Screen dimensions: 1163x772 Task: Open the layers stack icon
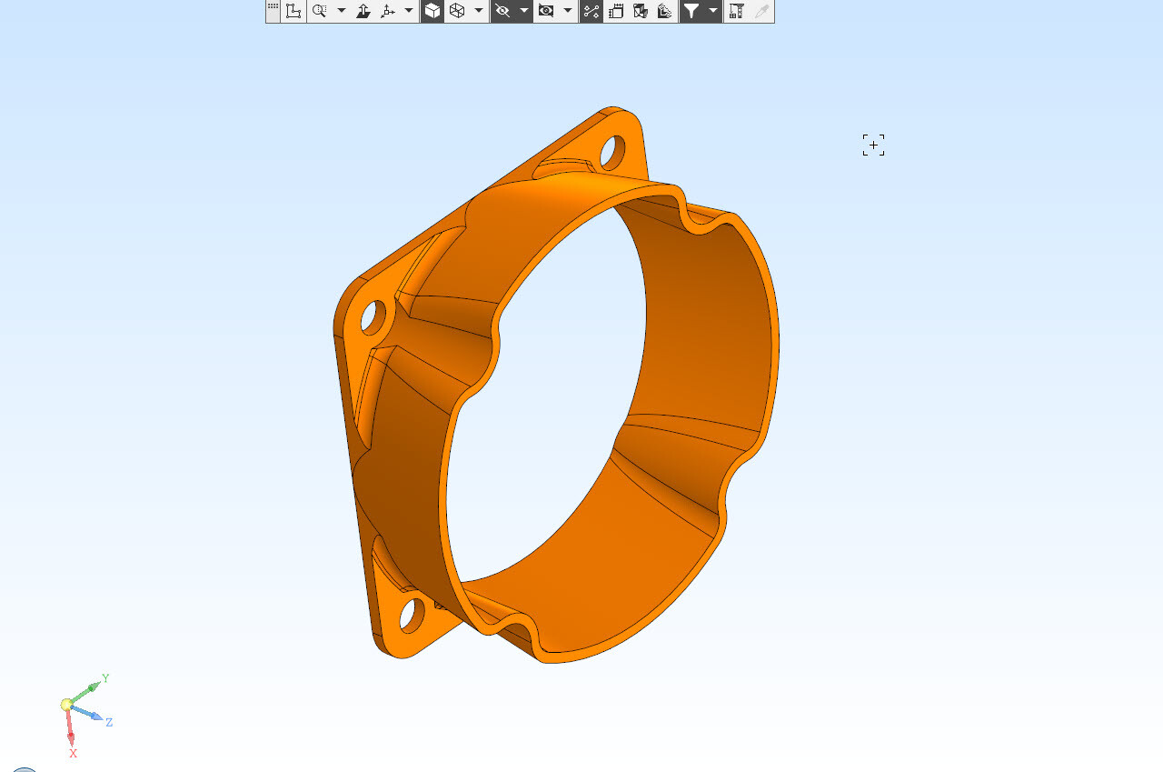click(665, 11)
